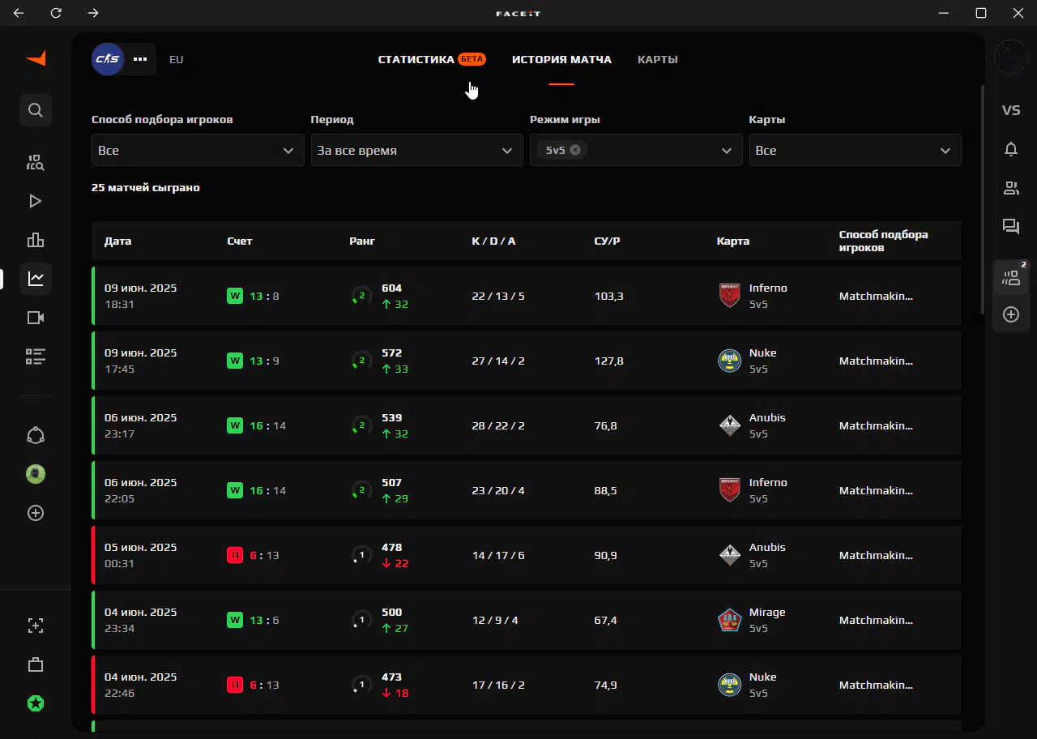Viewport: 1037px width, 739px height.
Task: Switch to the Статистика beta tab
Action: click(x=432, y=59)
